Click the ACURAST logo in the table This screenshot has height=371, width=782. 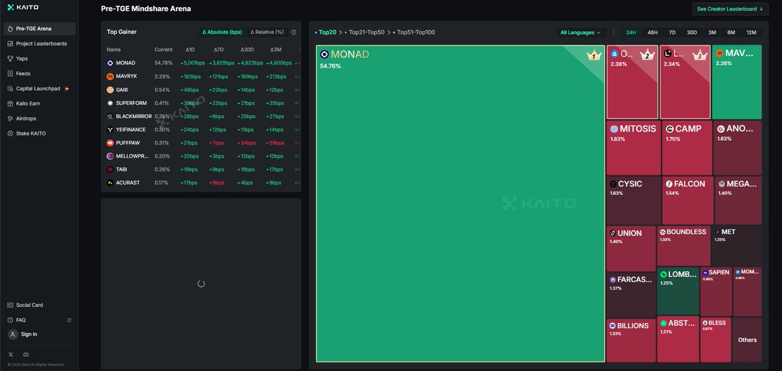110,183
